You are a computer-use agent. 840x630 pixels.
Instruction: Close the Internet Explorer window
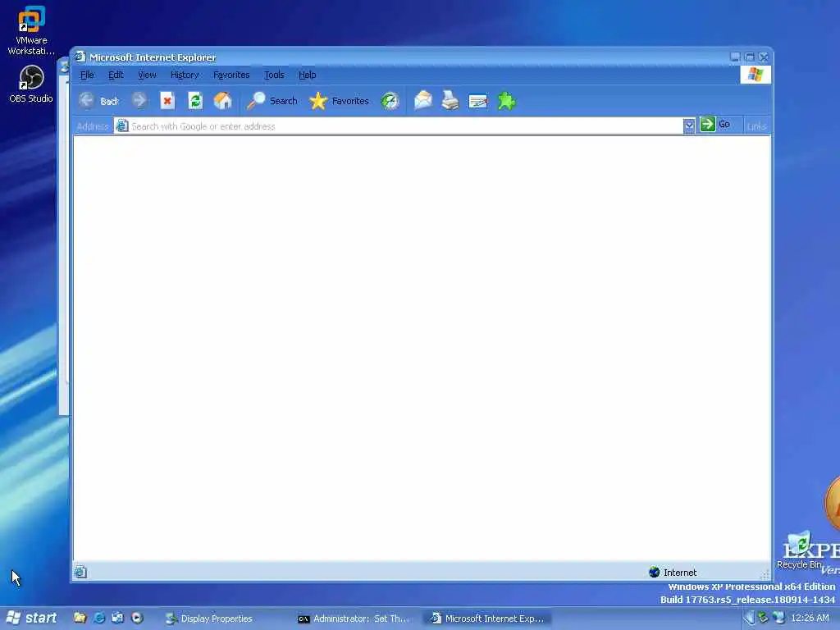(x=764, y=57)
